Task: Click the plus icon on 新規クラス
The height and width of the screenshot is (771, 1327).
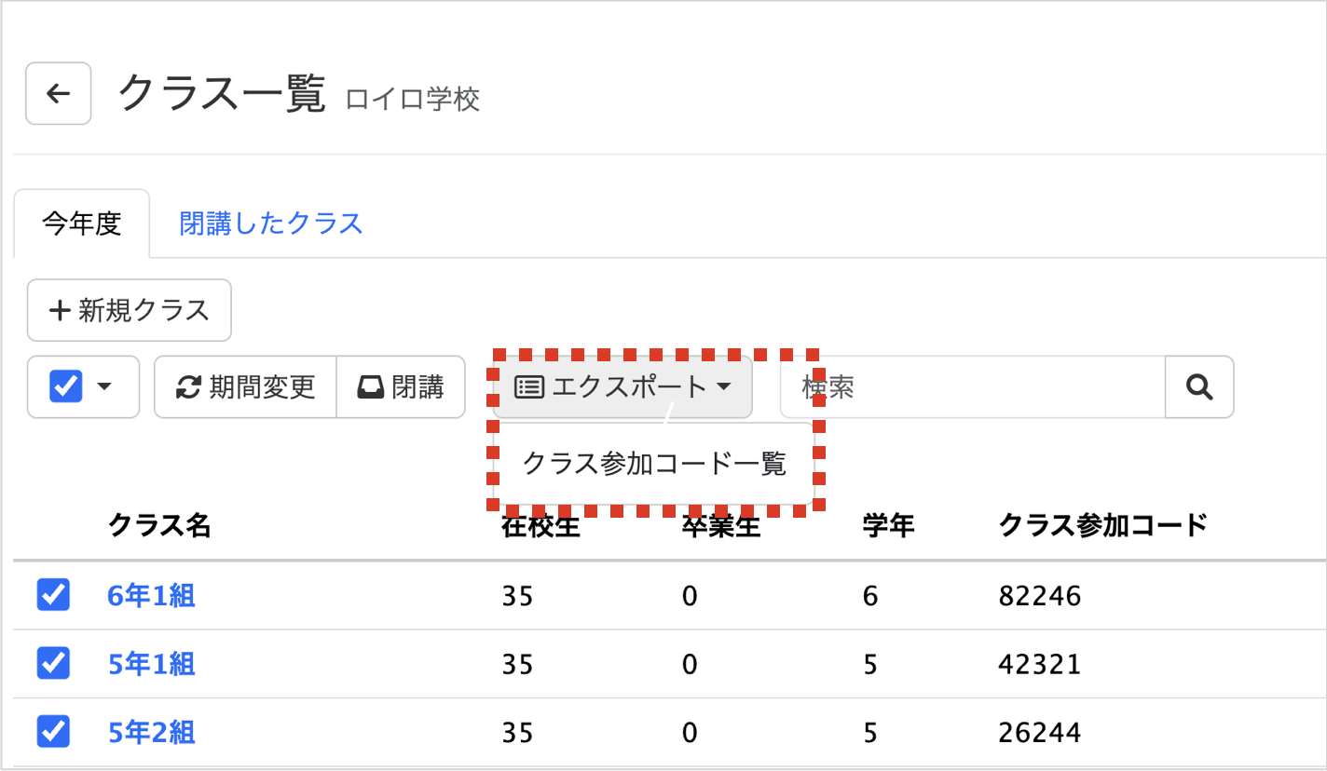Action: pos(60,310)
